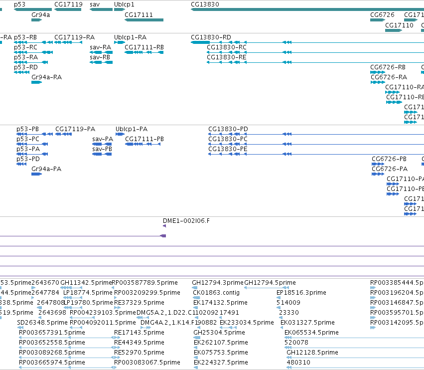Select EST EK031327.5prime
The image size is (424, 370).
[308, 323]
